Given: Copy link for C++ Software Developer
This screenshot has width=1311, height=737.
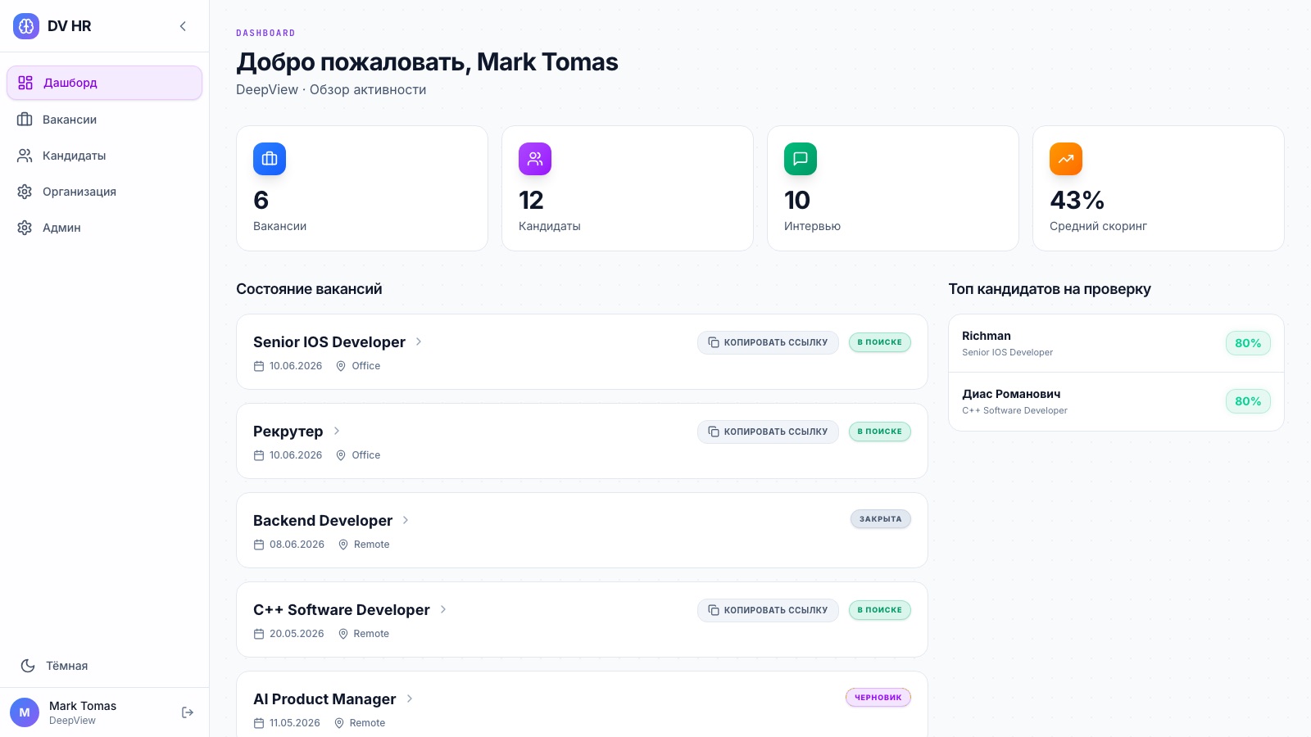Looking at the screenshot, I should tap(768, 610).
